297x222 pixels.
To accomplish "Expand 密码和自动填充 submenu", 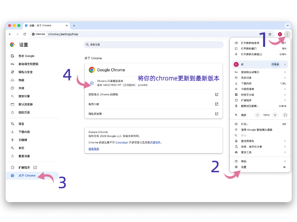I will (260, 72).
